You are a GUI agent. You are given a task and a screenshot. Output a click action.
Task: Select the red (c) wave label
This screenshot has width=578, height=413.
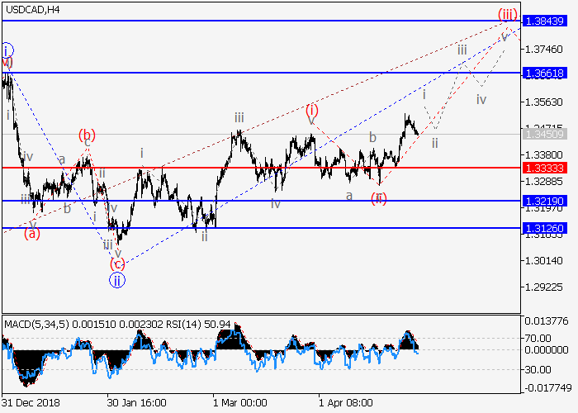(117, 263)
